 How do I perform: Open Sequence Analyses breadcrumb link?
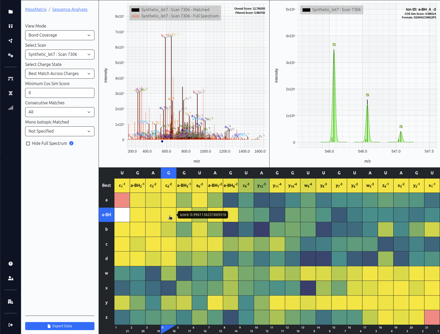[70, 9]
